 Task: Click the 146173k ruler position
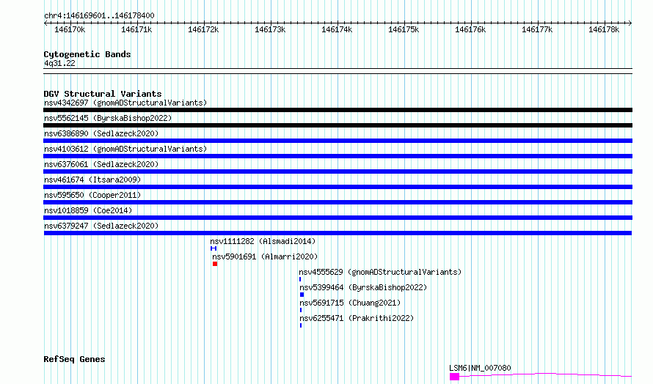270,29
